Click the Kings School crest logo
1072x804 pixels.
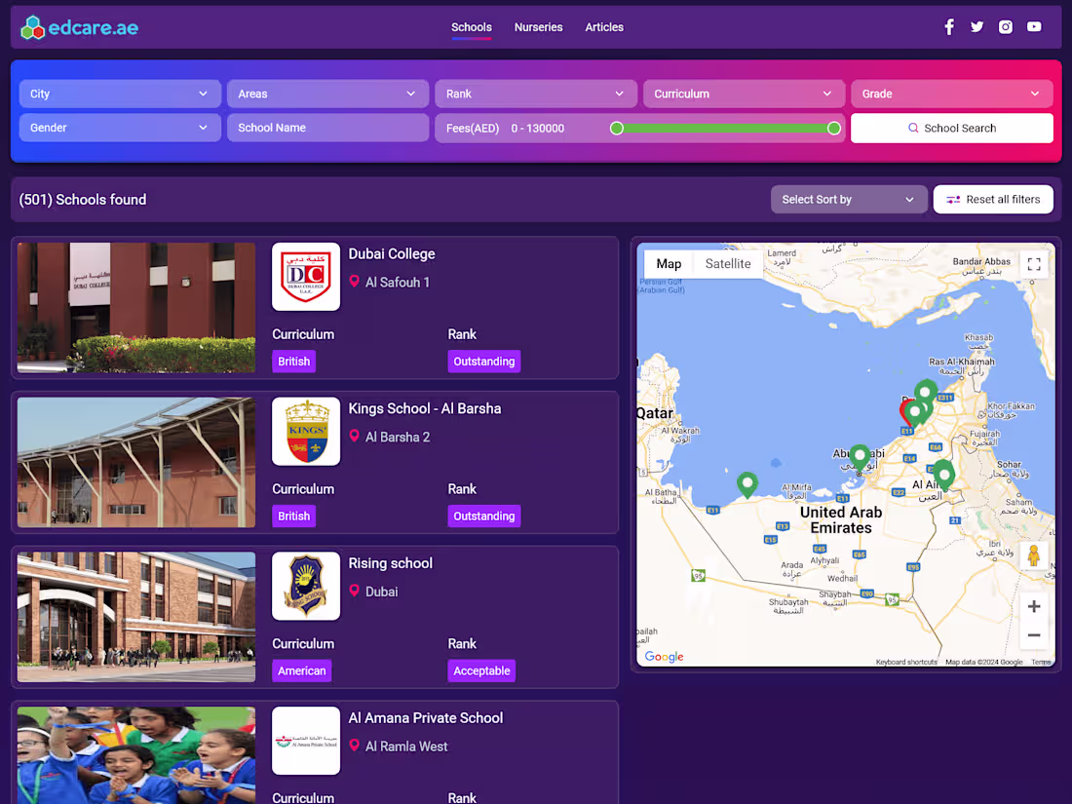pyautogui.click(x=306, y=432)
